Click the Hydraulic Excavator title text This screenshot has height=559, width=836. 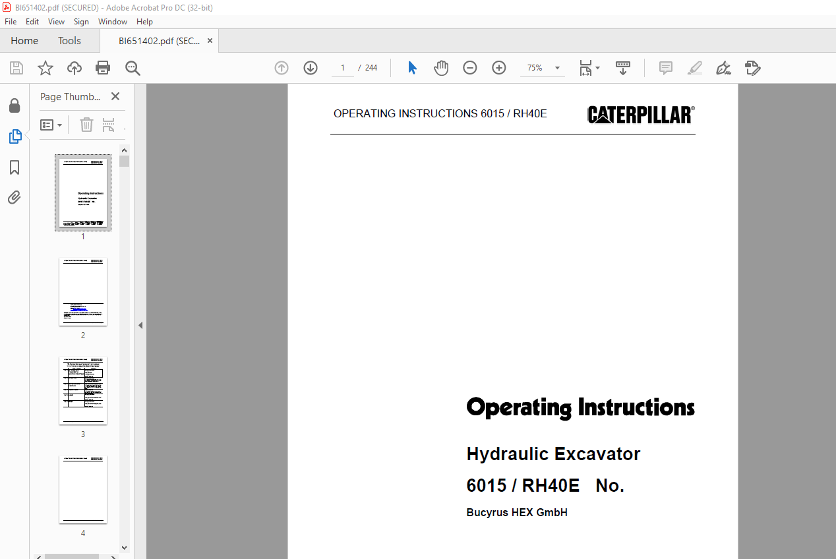pyautogui.click(x=553, y=454)
